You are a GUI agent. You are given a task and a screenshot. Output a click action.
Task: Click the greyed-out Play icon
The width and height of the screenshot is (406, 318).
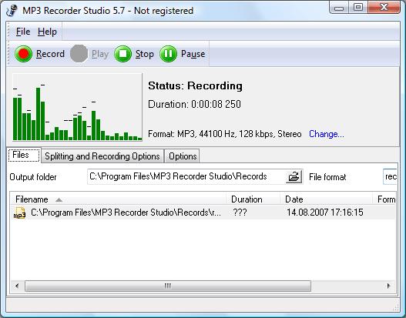(79, 54)
